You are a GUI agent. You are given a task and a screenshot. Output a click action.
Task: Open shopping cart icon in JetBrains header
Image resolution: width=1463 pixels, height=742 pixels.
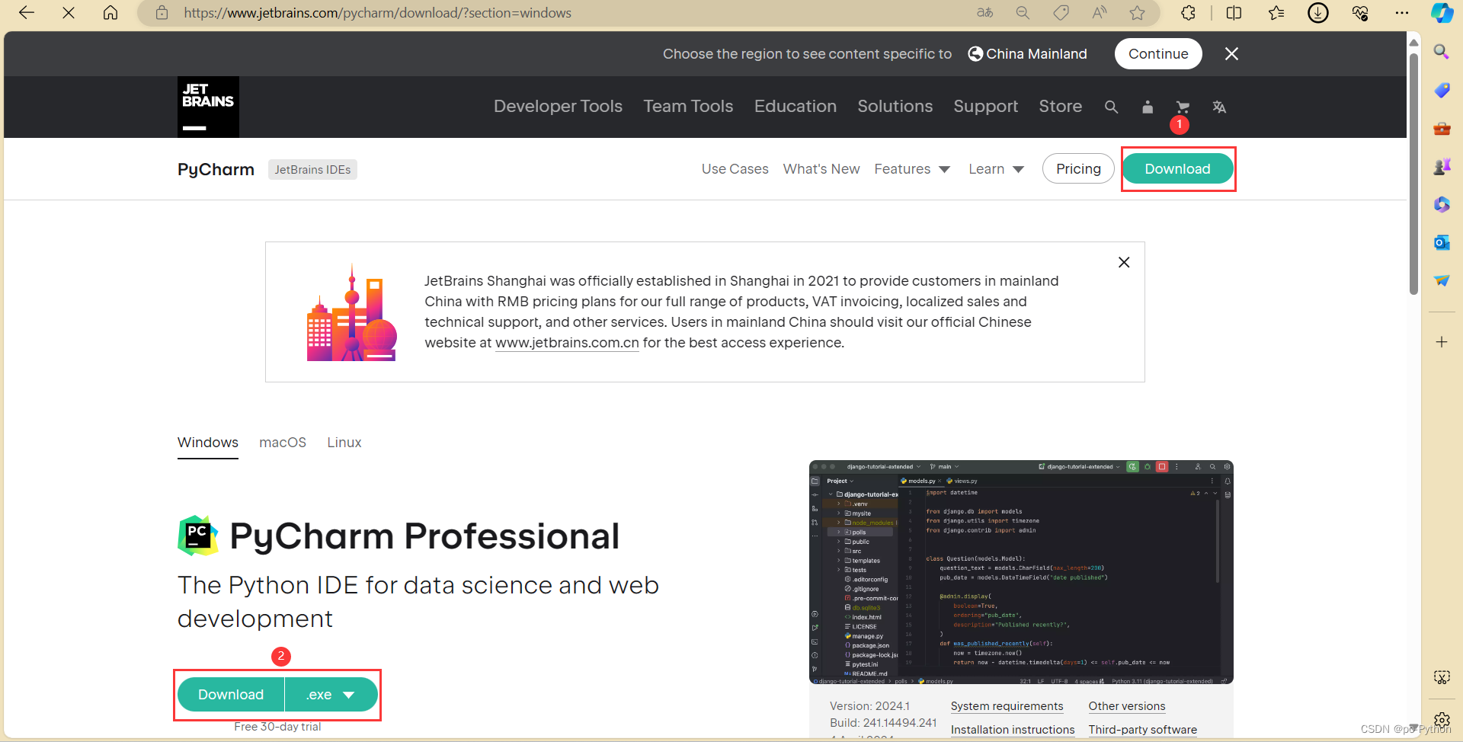pyautogui.click(x=1183, y=107)
